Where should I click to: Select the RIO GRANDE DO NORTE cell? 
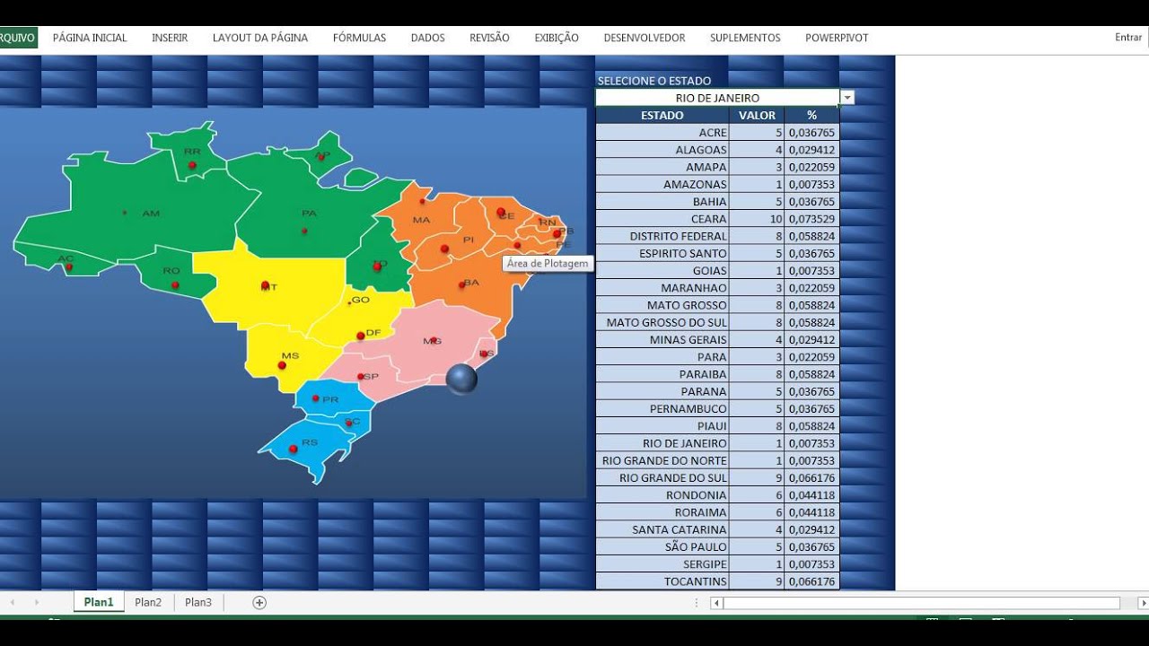tap(662, 460)
